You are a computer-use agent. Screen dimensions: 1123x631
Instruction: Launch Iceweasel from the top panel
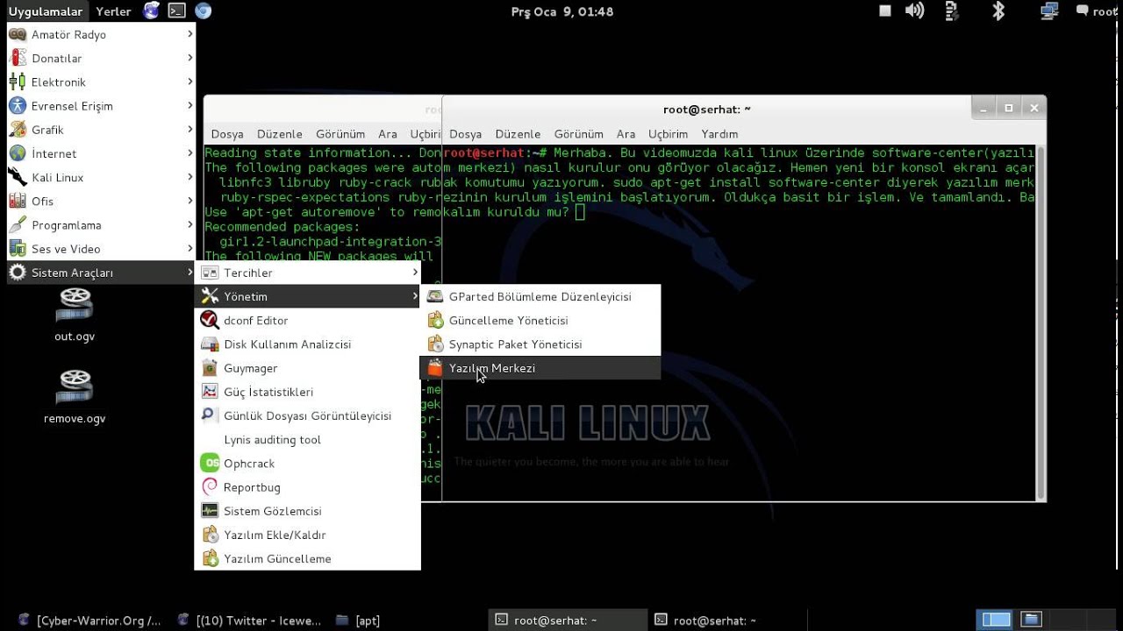(x=152, y=11)
